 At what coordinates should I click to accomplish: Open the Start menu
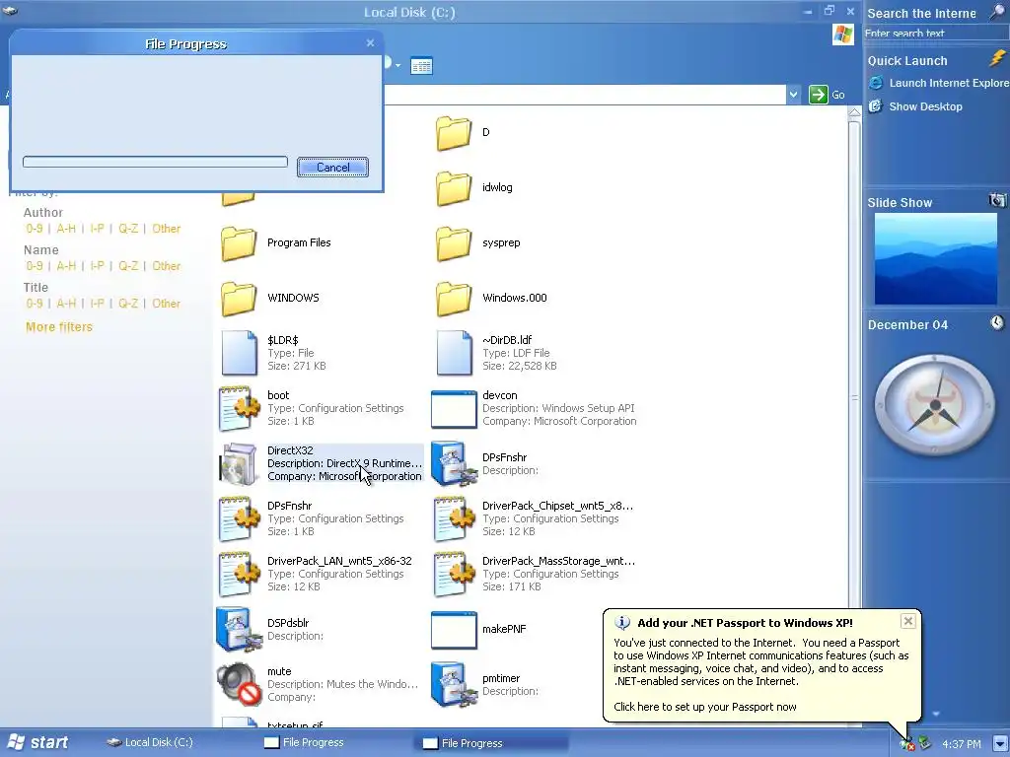point(36,742)
